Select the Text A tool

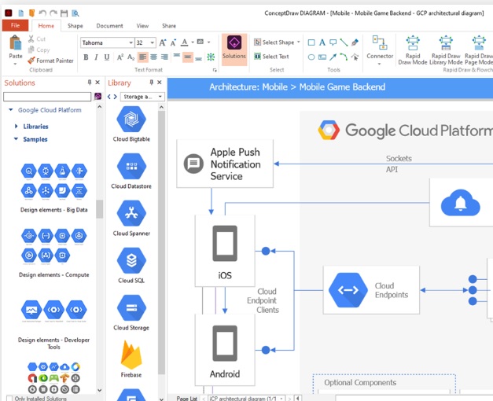click(322, 42)
